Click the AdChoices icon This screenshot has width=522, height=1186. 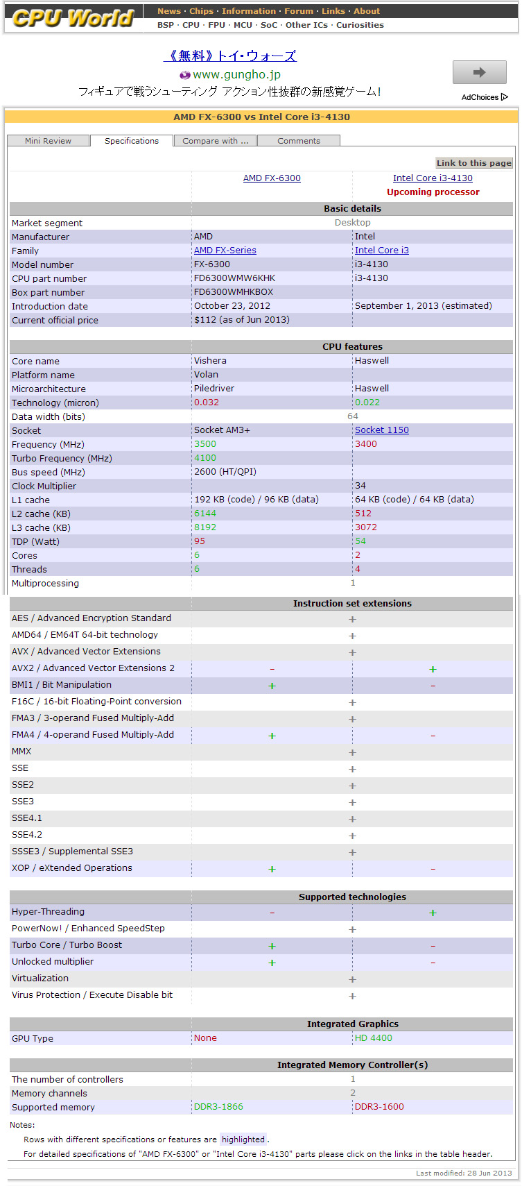tap(505, 97)
